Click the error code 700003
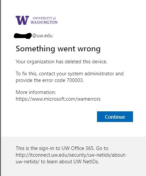 (75, 80)
